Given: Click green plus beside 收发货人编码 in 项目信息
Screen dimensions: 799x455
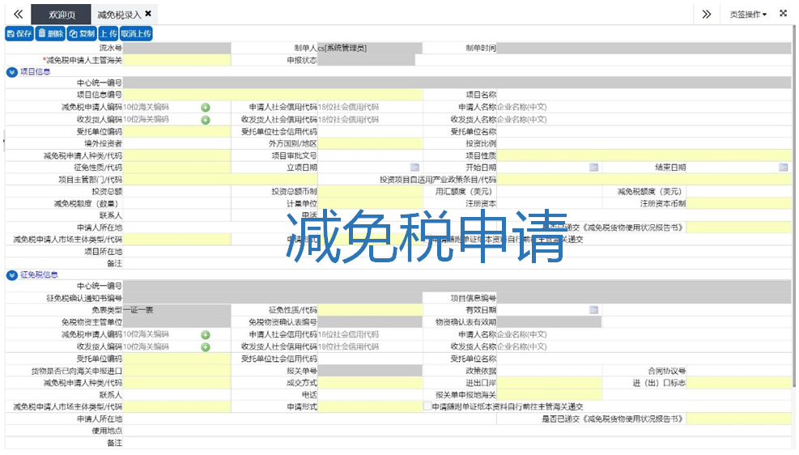Looking at the screenshot, I should click(206, 120).
